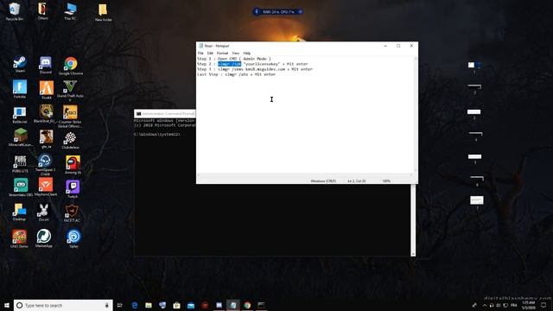Launch the Counter-Strike Global Offensive shortcut
553x311 pixels.
tap(70, 116)
